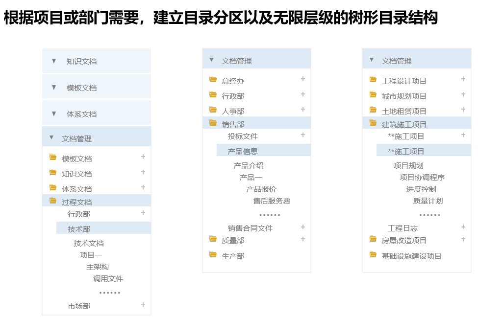
Task: Select 售后服务费 entry
Action: (272, 201)
